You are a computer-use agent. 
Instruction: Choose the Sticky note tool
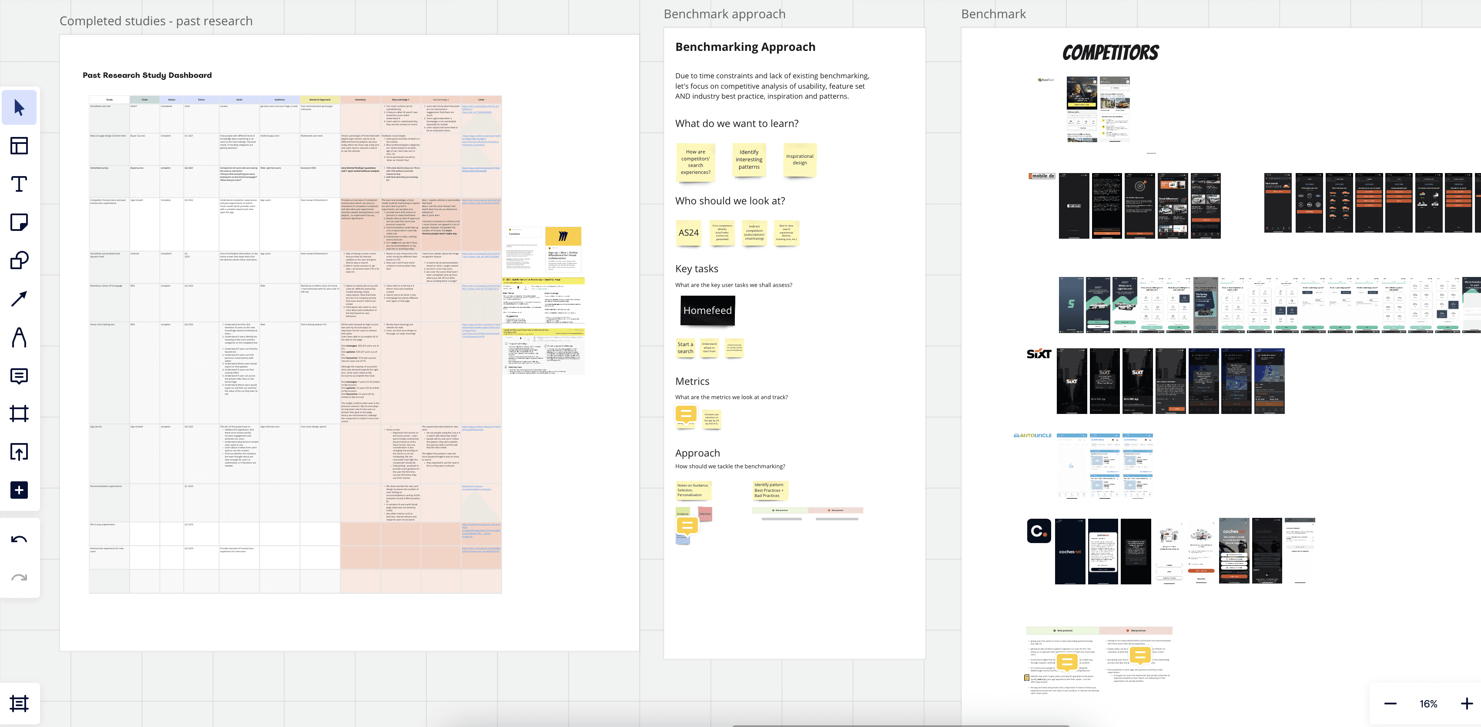point(19,222)
